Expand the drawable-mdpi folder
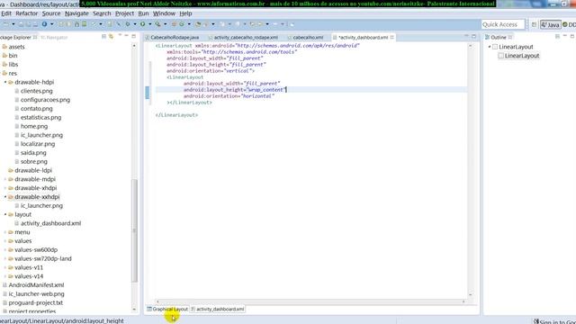Screen dimensions: 576x324 click(5, 179)
